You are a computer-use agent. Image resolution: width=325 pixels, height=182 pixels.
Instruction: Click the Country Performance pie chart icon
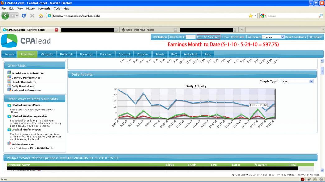[x=9, y=77]
